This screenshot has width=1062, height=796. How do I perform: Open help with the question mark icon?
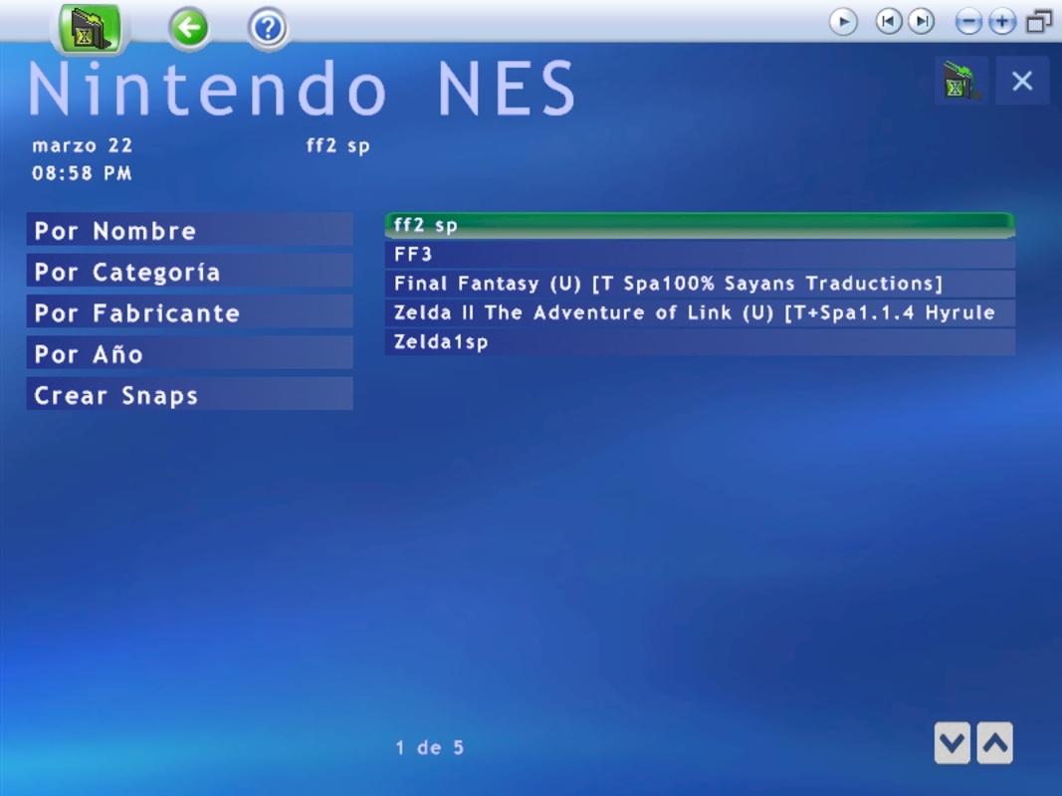268,28
